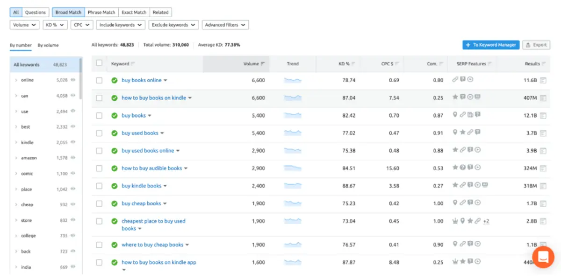Click the To Keyword Manager button
The width and height of the screenshot is (561, 280).
491,45
